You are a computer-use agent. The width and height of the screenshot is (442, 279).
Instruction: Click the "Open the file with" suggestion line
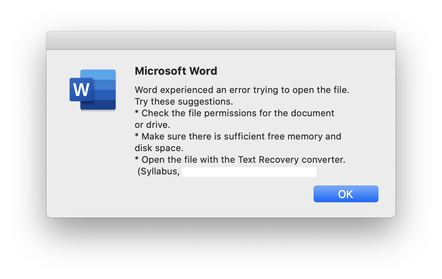240,160
